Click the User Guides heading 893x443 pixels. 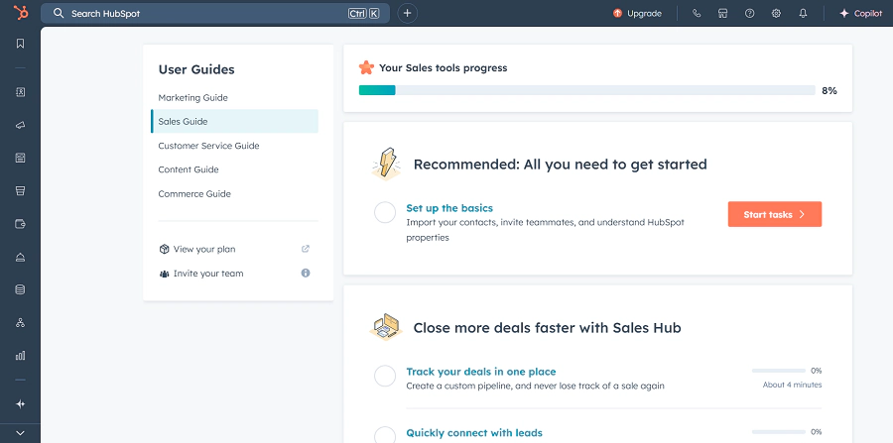[x=196, y=69]
